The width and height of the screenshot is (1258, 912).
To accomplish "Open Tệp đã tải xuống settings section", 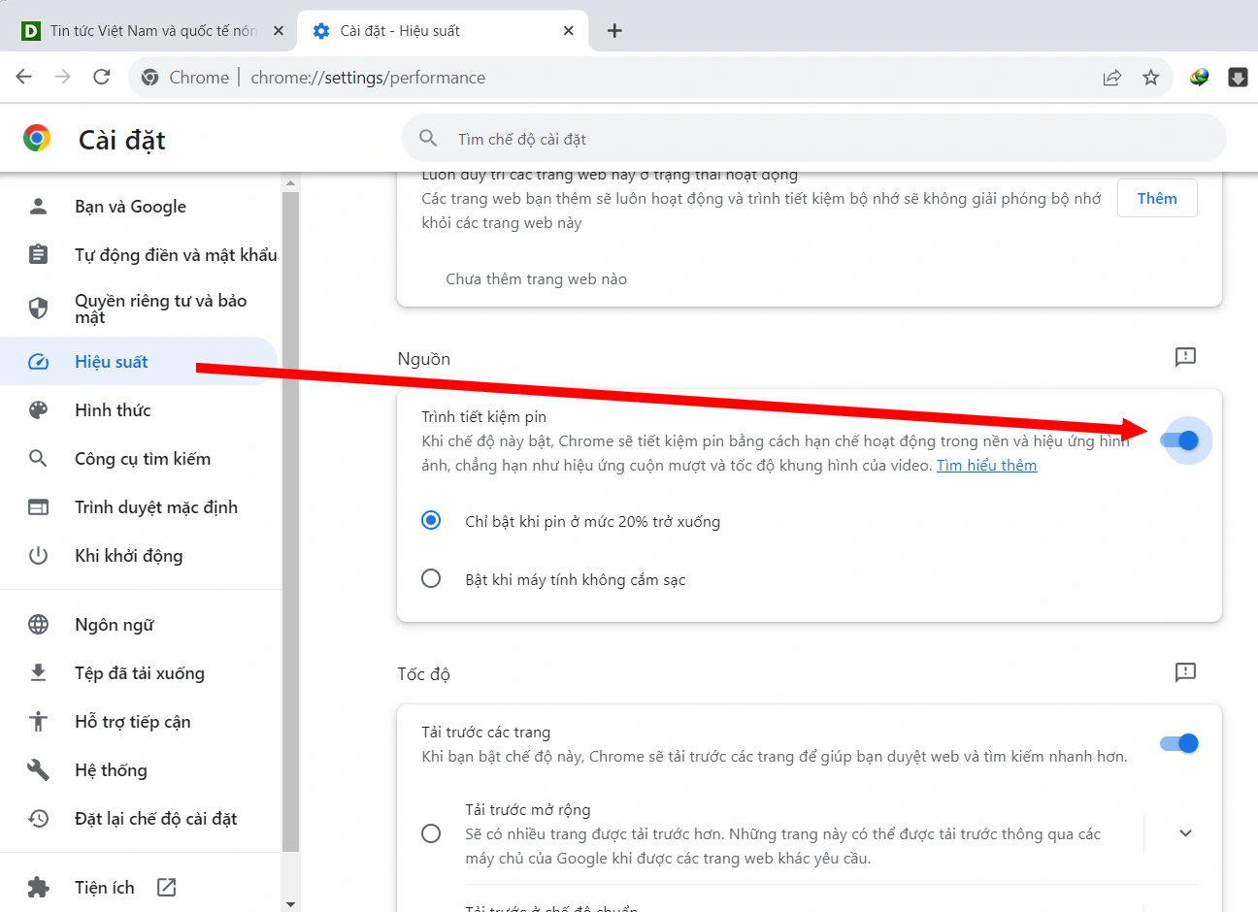I will tap(139, 673).
